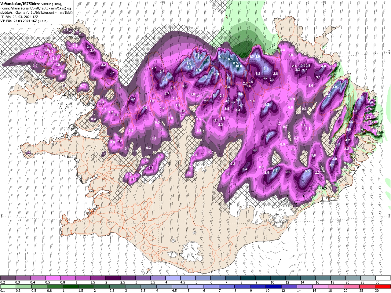Image resolution: width=391 pixels, height=293 pixels.
Task: Pick lower-row red swatch after 30
Action: pyautogui.click(x=383, y=287)
